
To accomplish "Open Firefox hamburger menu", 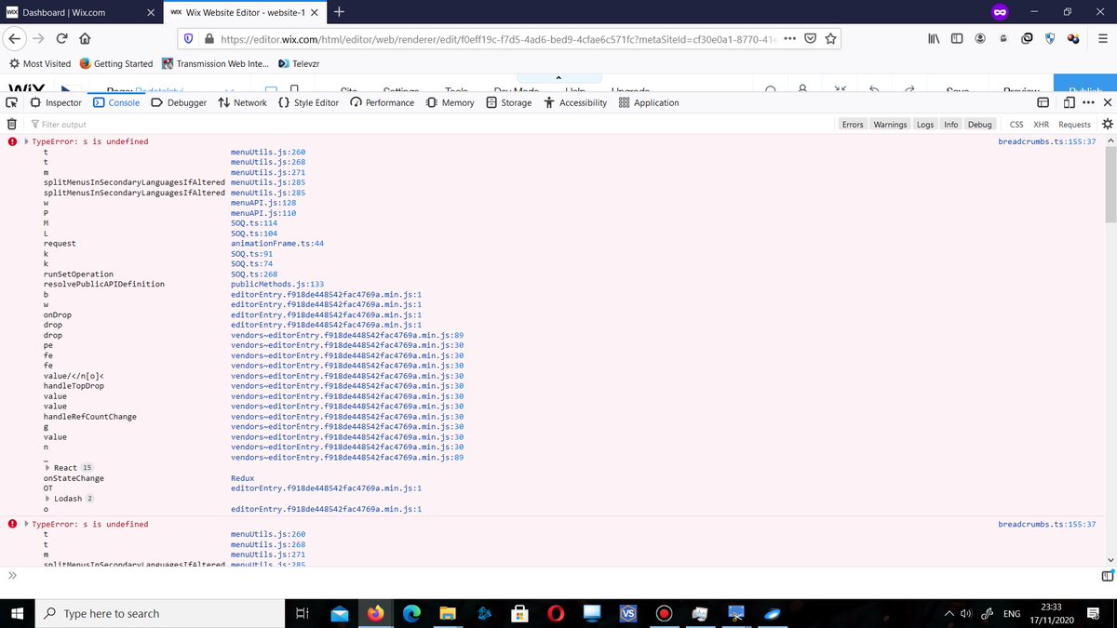I will pos(1102,39).
